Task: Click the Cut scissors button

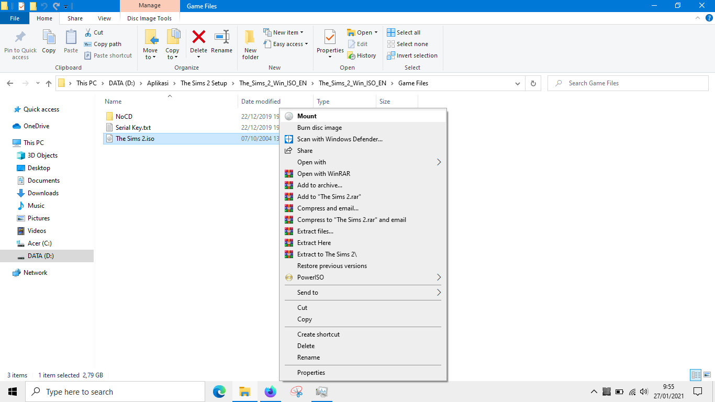Action: click(94, 32)
